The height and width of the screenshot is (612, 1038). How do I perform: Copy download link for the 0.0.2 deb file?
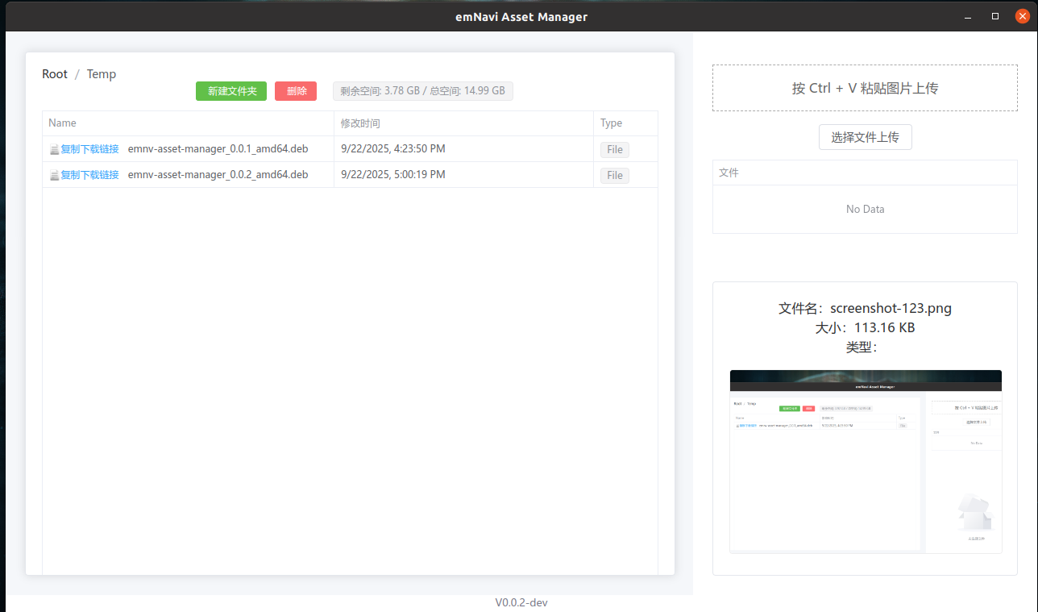tap(89, 175)
